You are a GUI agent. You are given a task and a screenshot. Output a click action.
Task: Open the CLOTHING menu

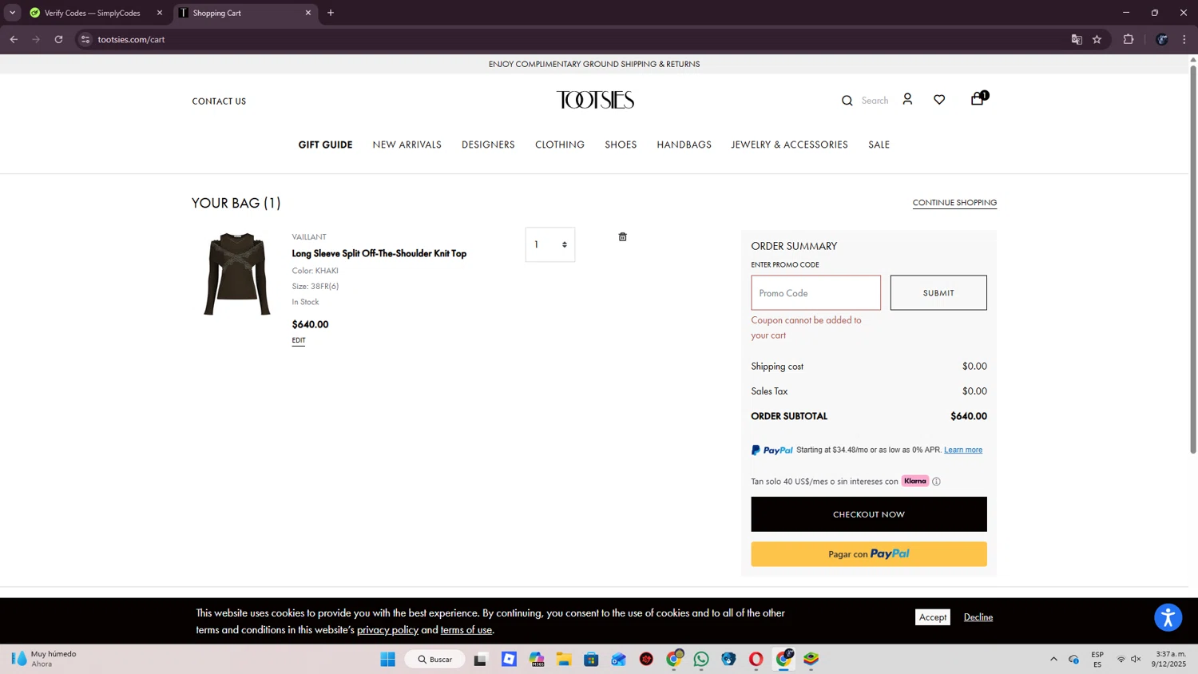[x=560, y=145]
